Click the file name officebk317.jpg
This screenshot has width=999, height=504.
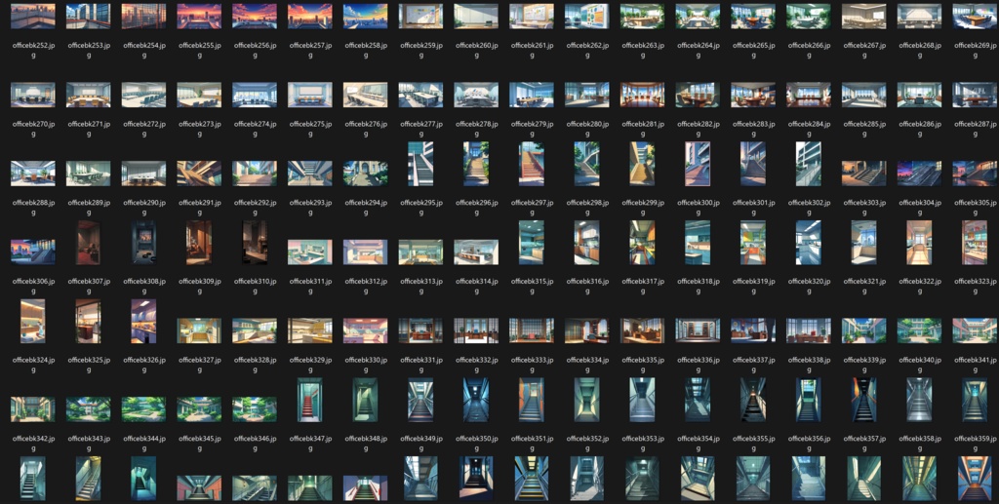point(643,286)
